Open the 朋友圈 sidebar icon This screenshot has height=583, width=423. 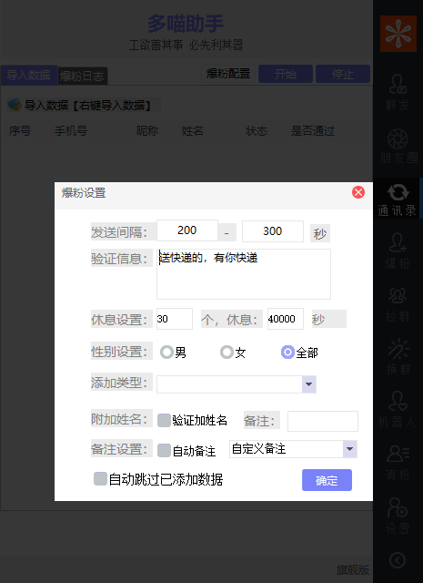click(x=398, y=147)
